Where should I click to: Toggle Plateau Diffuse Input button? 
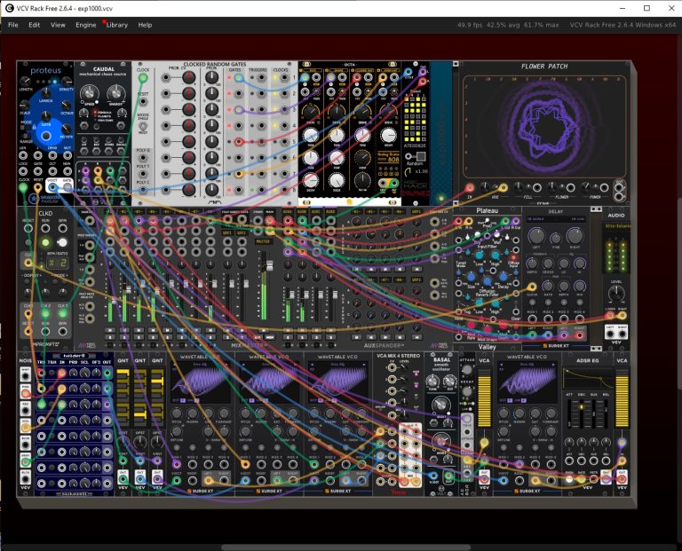point(512,257)
